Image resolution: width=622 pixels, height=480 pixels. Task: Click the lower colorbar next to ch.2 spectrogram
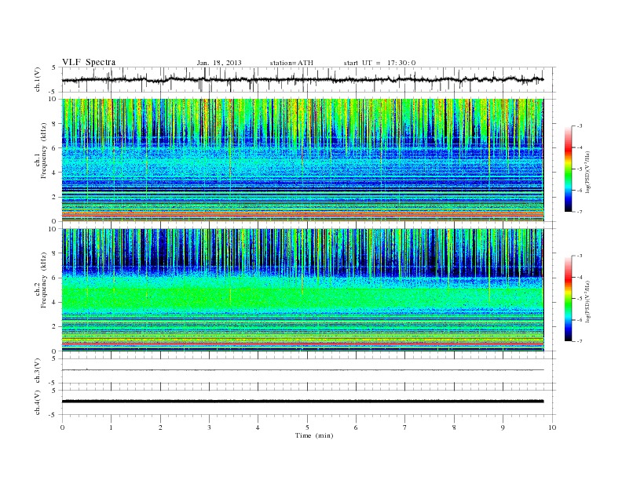click(x=568, y=298)
